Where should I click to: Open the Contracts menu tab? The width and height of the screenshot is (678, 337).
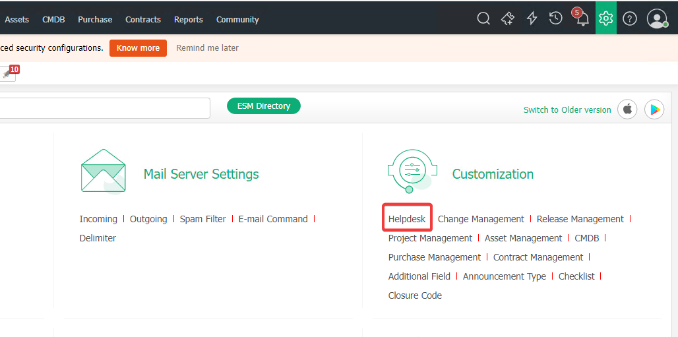click(x=143, y=19)
